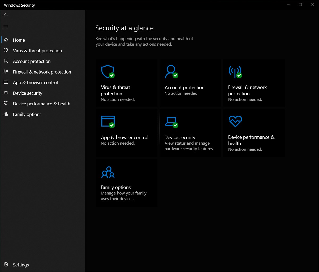This screenshot has width=319, height=272.
Task: Open the App & browser control tile title
Action: point(125,137)
